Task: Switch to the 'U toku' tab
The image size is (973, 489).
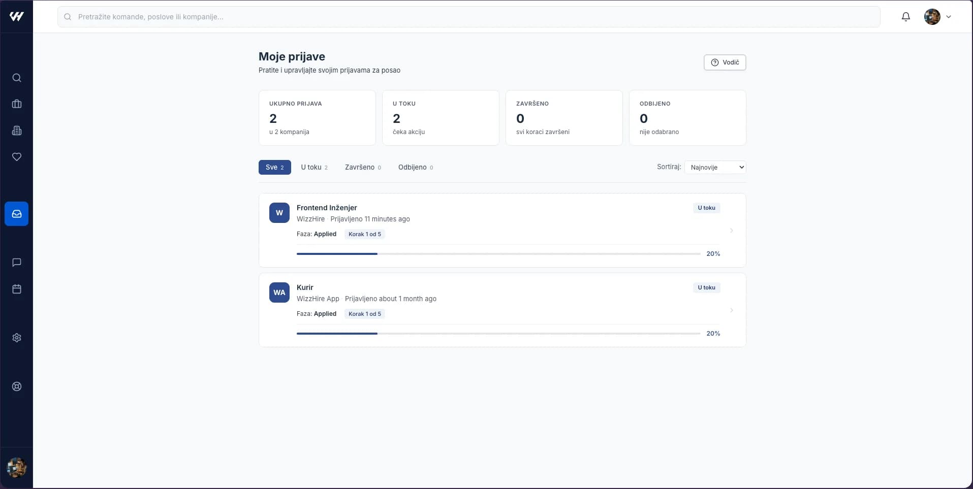Action: click(x=315, y=167)
